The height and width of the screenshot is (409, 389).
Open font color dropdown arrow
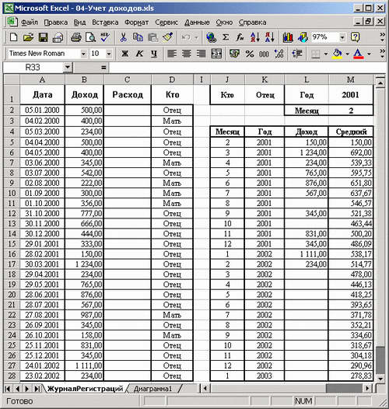point(369,54)
